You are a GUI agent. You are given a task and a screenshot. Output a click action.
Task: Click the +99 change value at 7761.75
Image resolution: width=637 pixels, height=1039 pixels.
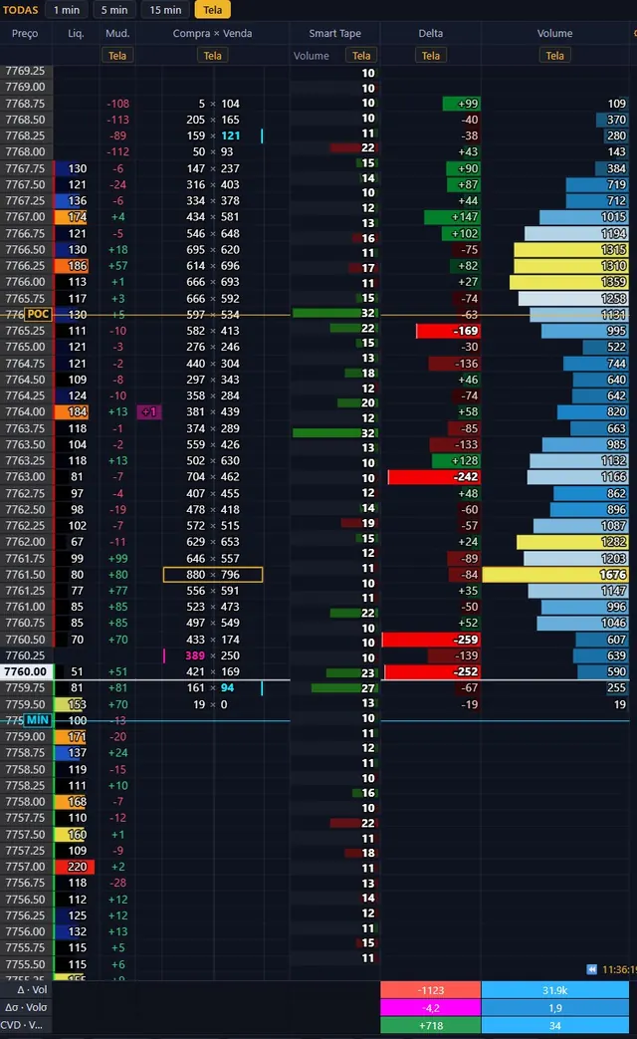click(x=117, y=559)
